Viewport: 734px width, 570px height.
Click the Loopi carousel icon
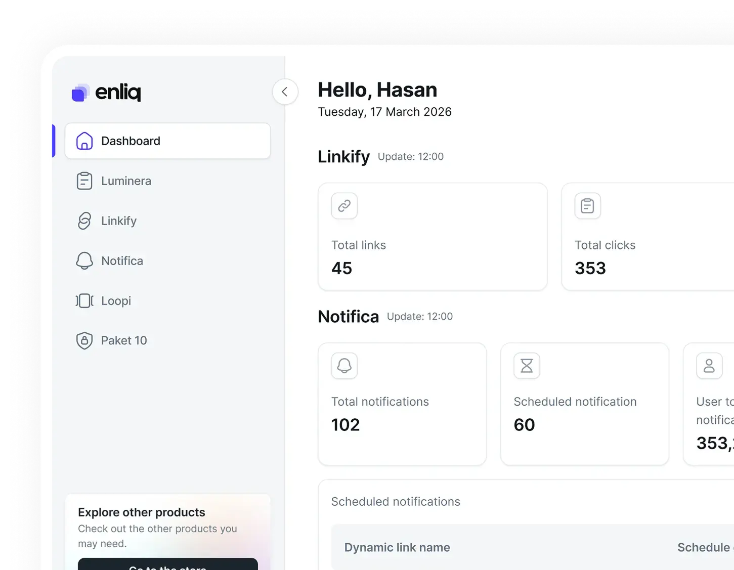click(84, 301)
